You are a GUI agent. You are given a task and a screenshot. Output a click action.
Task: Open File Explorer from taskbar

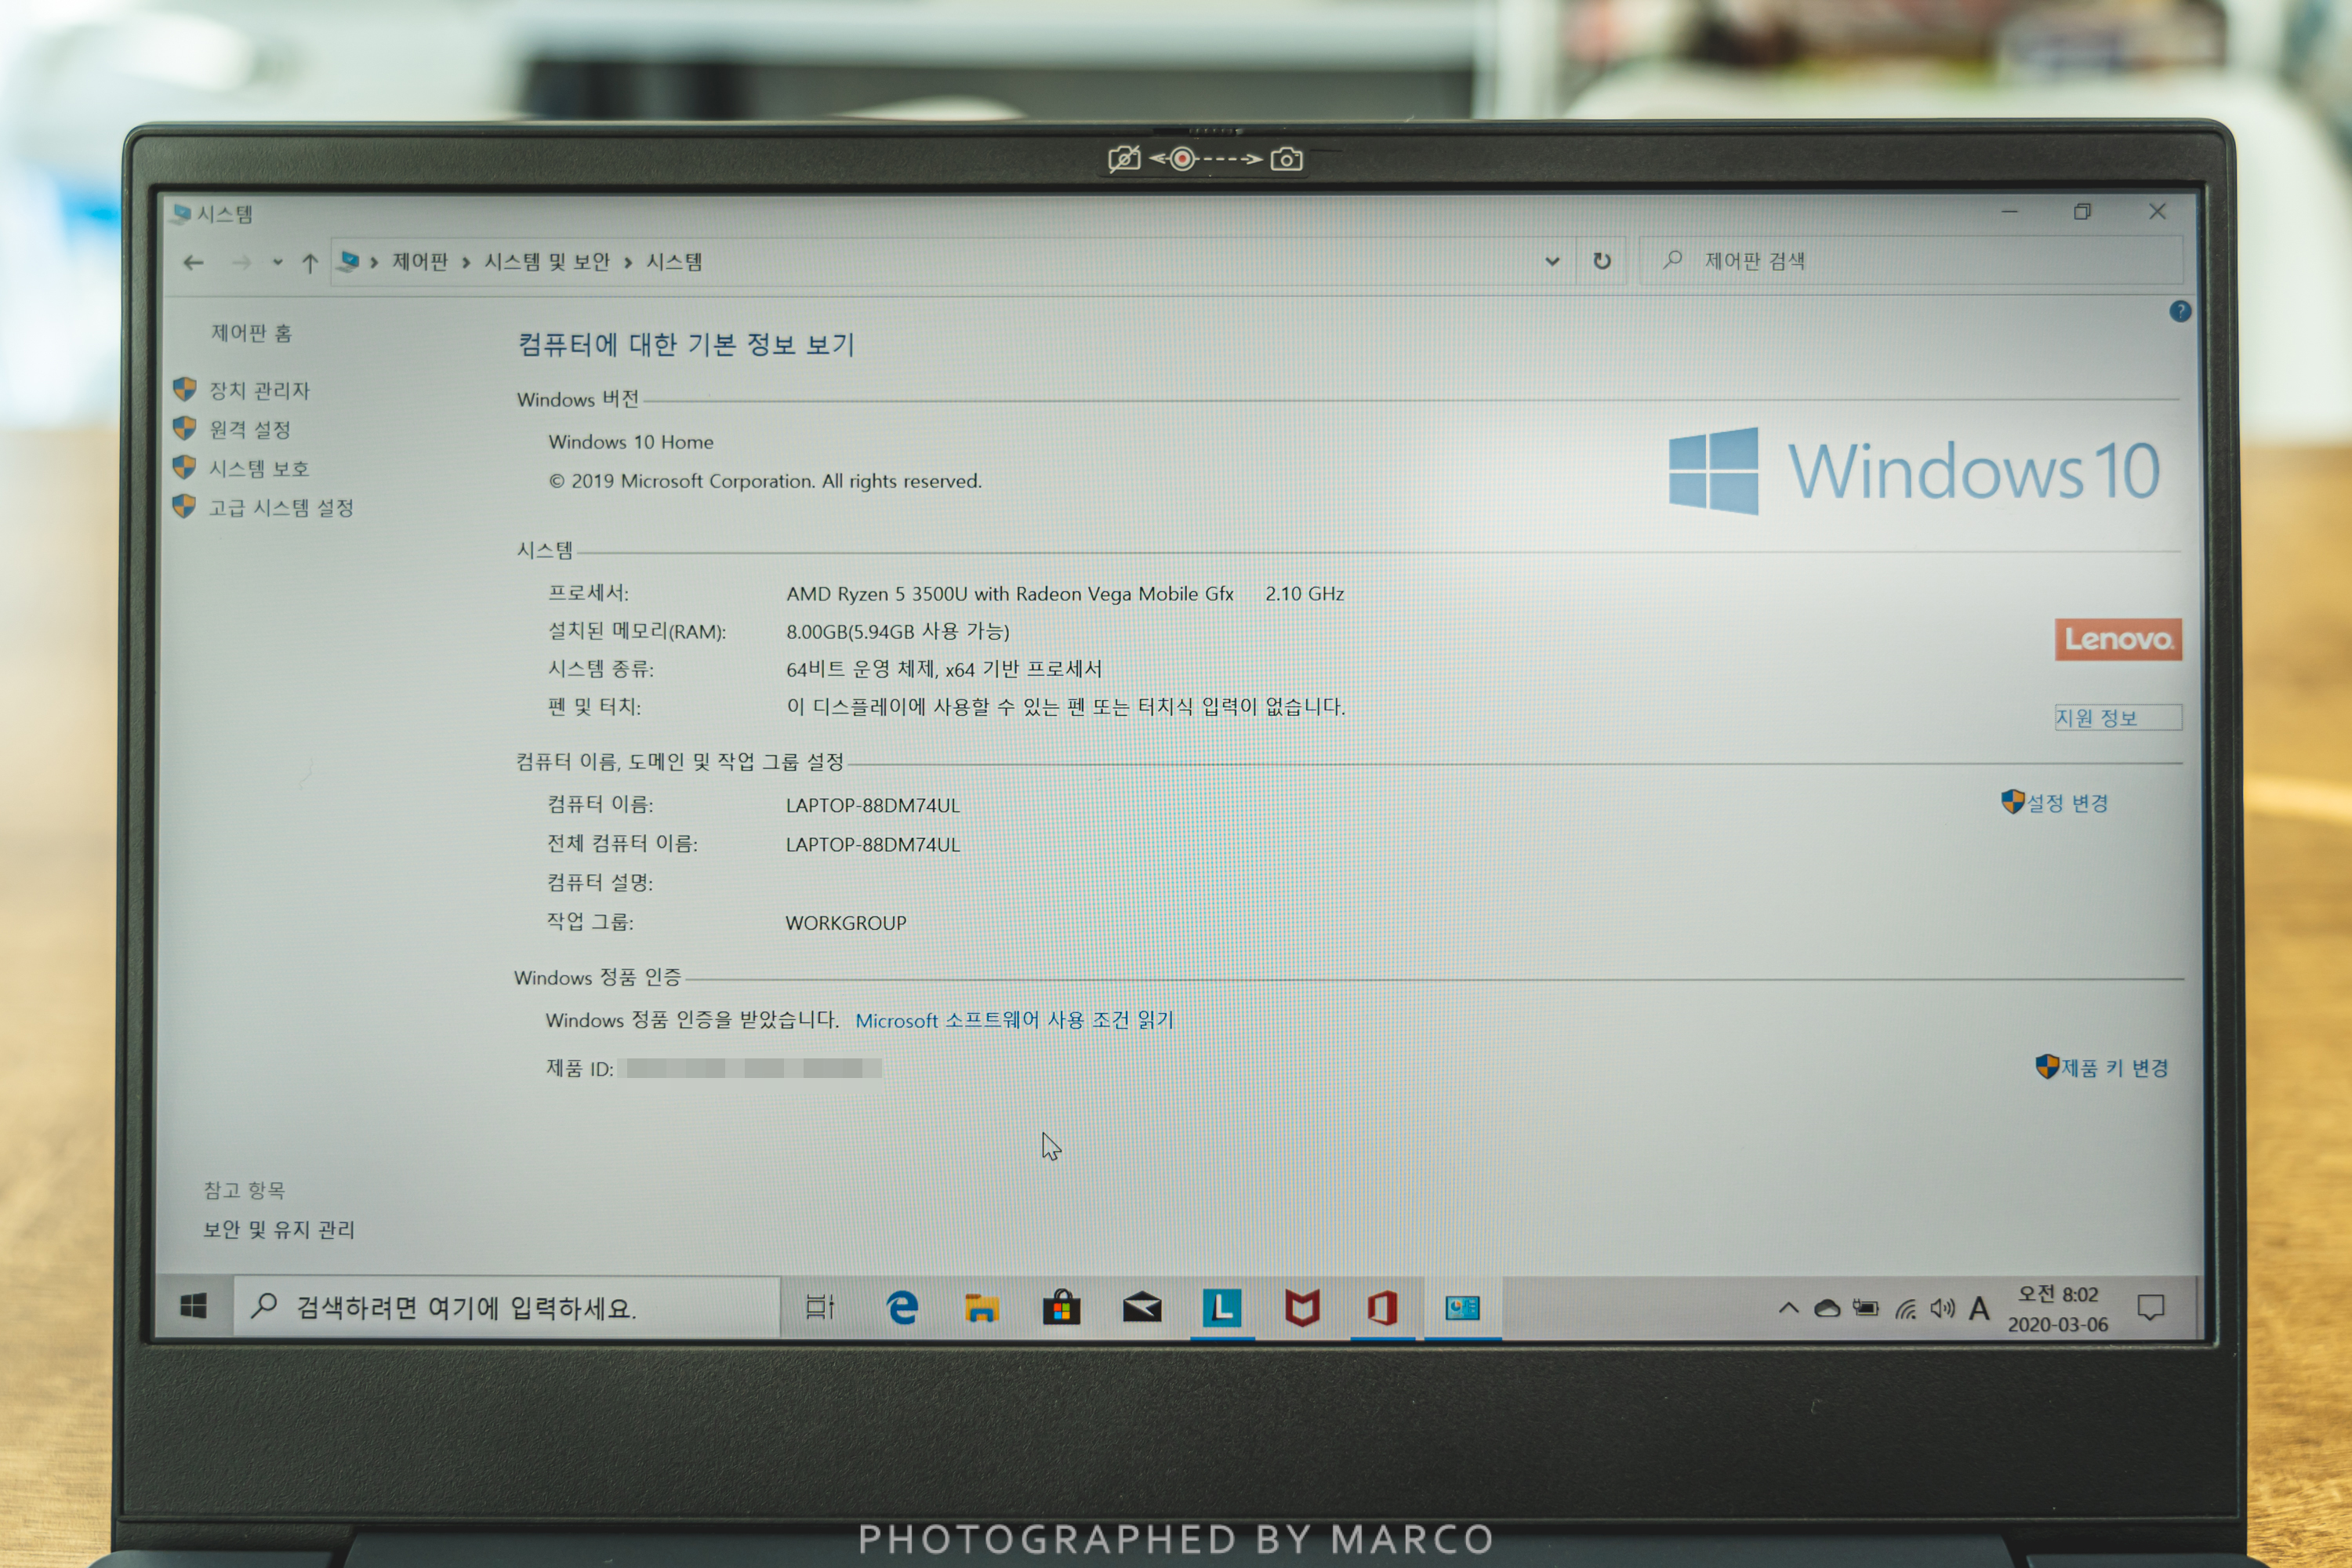pyautogui.click(x=982, y=1307)
